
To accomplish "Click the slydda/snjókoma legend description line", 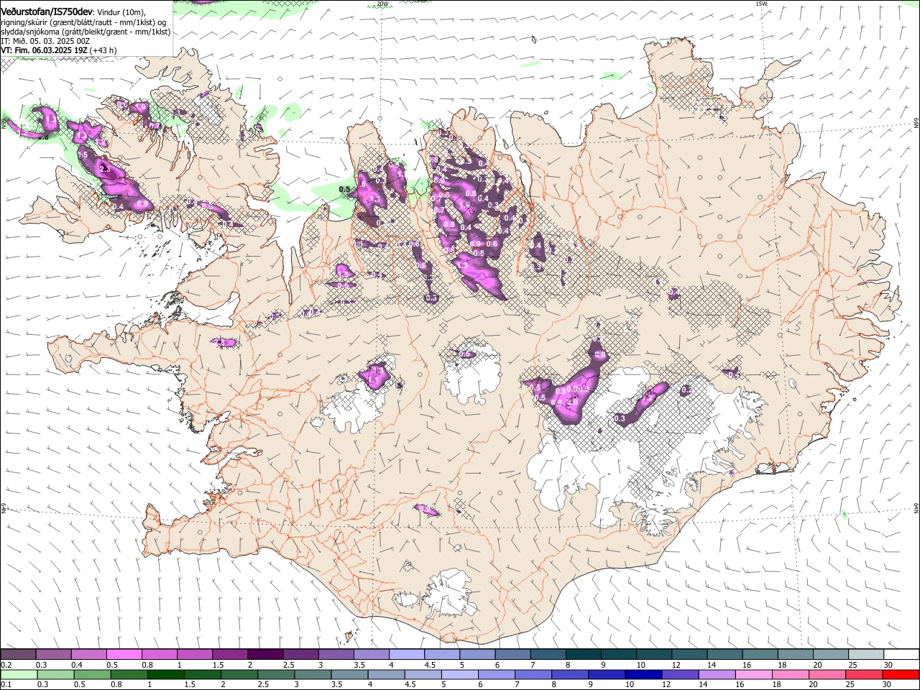I will pyautogui.click(x=86, y=32).
